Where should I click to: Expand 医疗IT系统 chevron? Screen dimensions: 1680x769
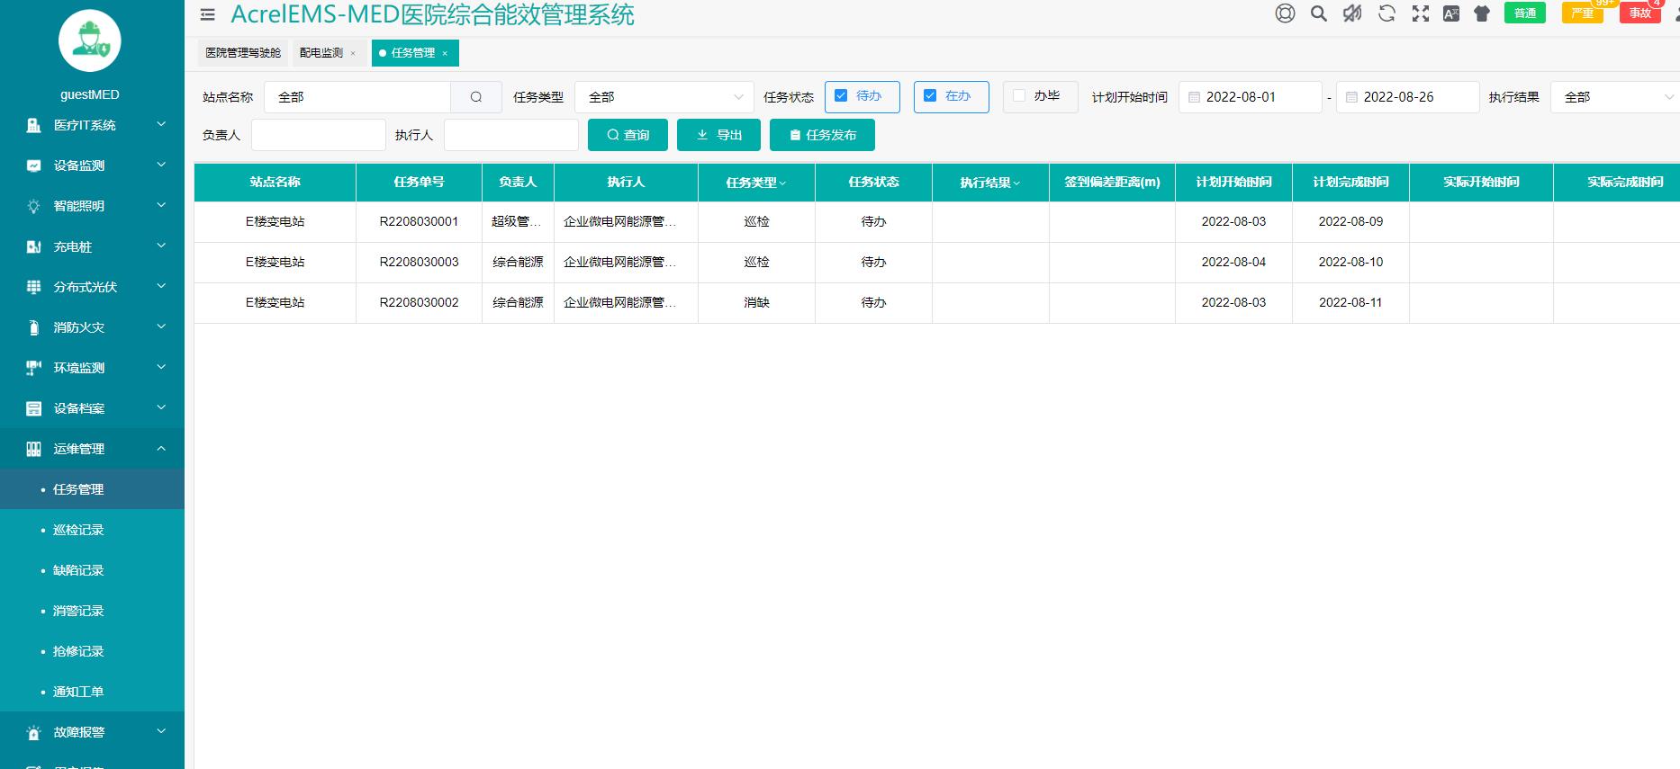pos(161,124)
